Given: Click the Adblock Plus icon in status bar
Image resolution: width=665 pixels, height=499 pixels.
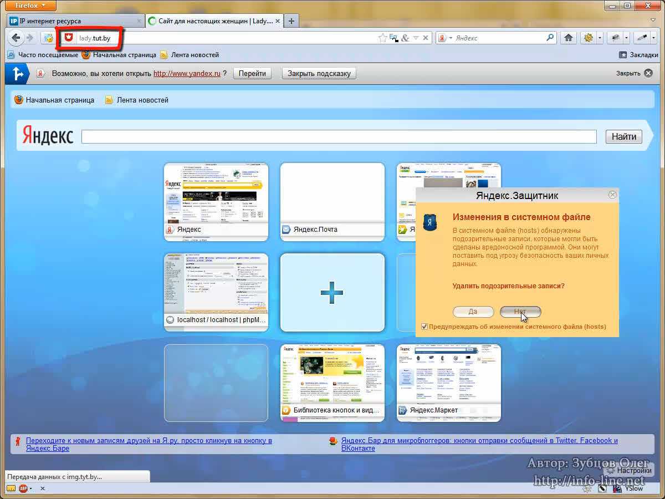Looking at the screenshot, I should tap(24, 488).
